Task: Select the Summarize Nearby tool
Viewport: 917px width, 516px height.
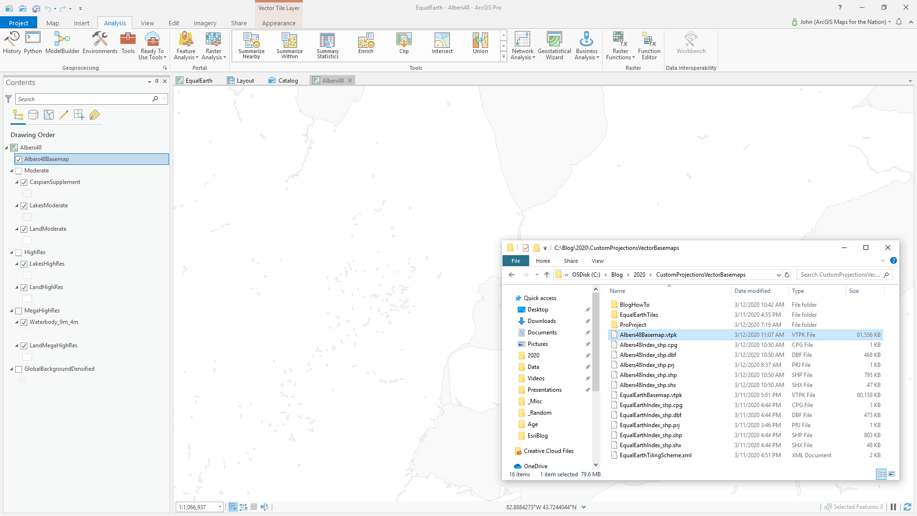Action: point(251,46)
